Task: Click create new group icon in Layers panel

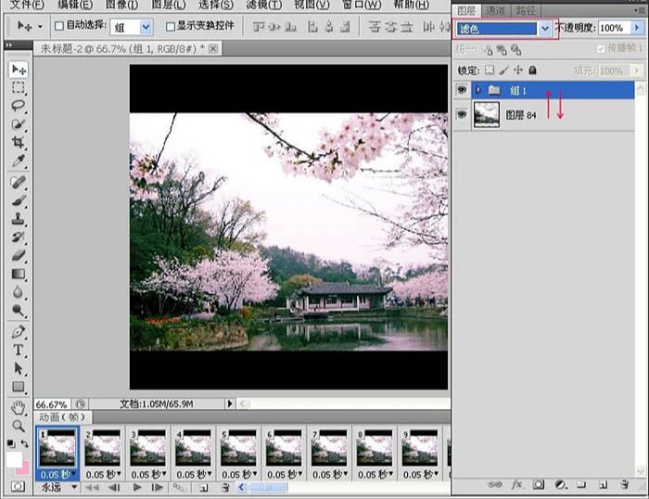Action: click(x=581, y=484)
